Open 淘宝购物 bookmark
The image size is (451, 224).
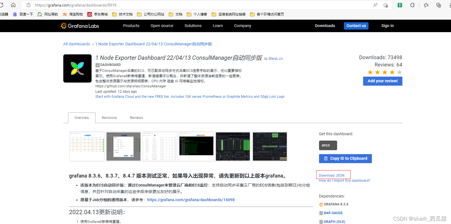tap(73, 14)
